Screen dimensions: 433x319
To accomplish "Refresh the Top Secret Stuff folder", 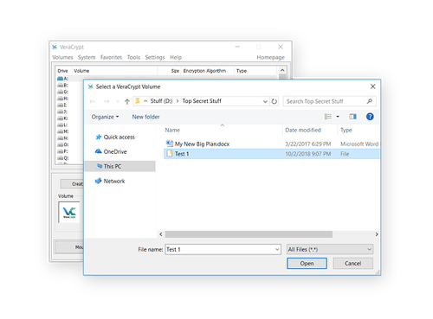I will [x=275, y=101].
